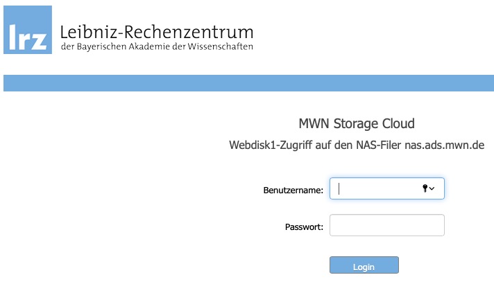Viewport: 494px width, 284px height.
Task: Focus the Benutzername input field
Action: pyautogui.click(x=378, y=188)
